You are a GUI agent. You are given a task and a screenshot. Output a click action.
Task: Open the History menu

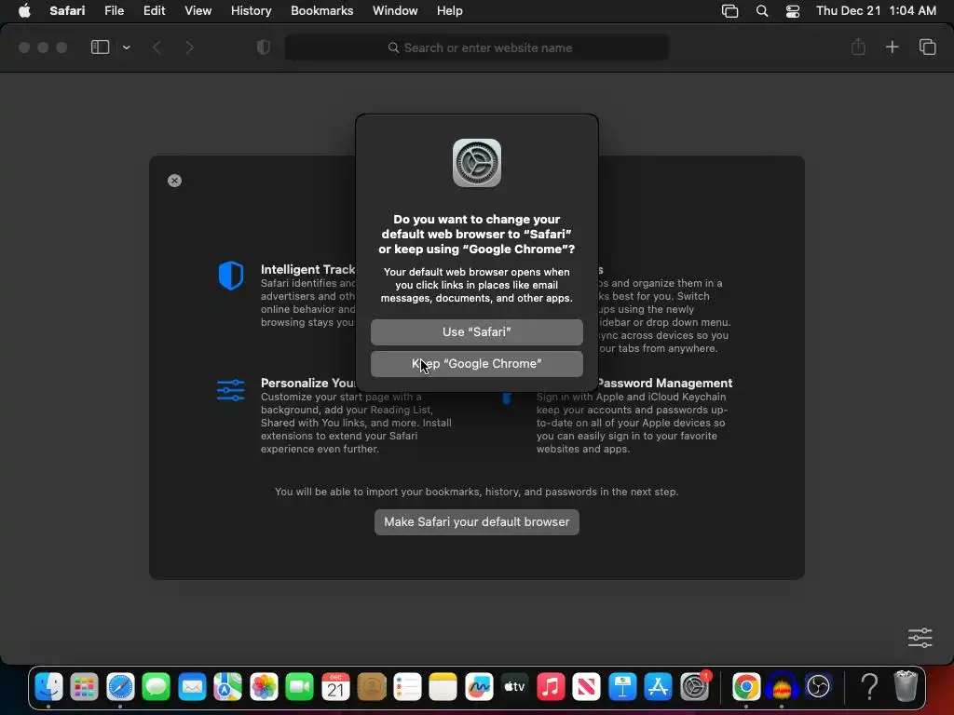tap(251, 11)
